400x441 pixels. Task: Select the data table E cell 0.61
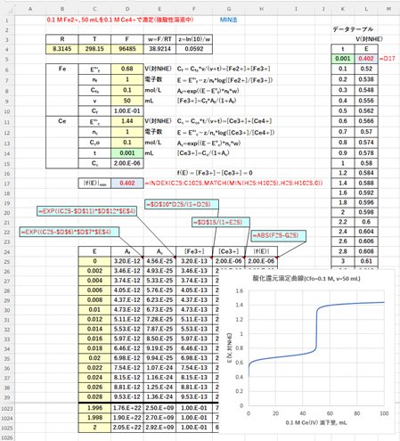366,261
